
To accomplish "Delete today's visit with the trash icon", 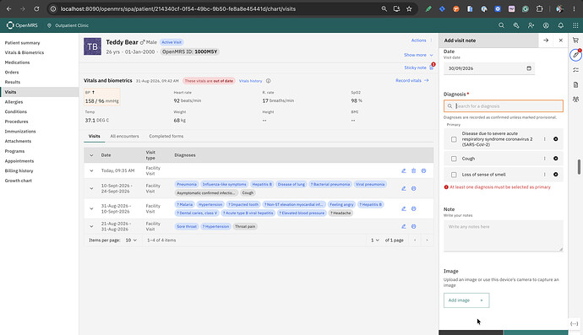I will point(413,170).
